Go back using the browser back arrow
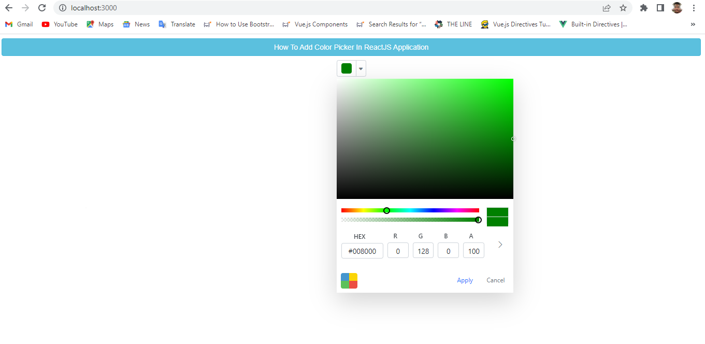 point(9,8)
